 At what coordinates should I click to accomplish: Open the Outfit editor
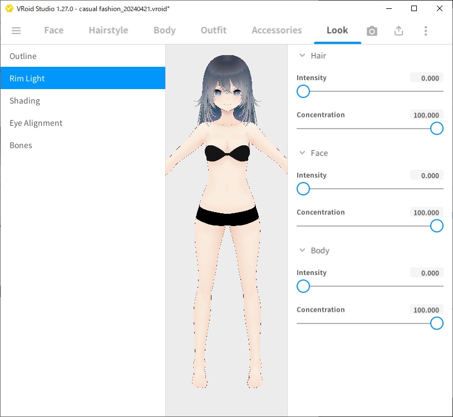213,31
